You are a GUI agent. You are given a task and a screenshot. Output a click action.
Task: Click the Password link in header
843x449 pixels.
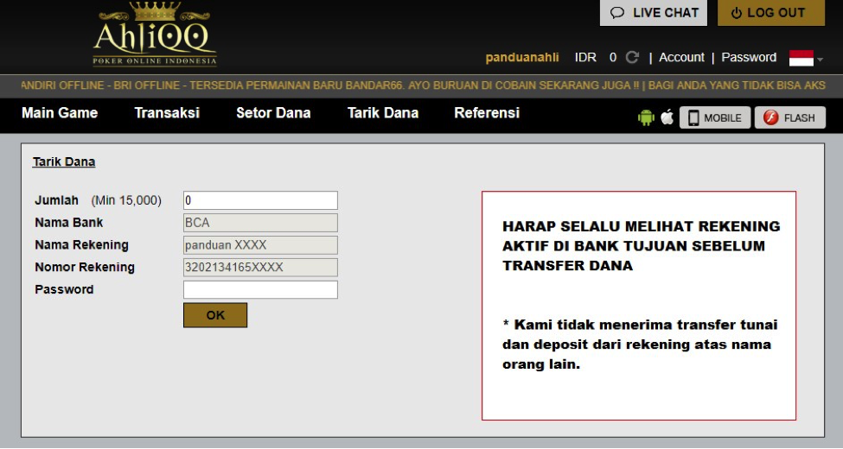[x=749, y=58]
